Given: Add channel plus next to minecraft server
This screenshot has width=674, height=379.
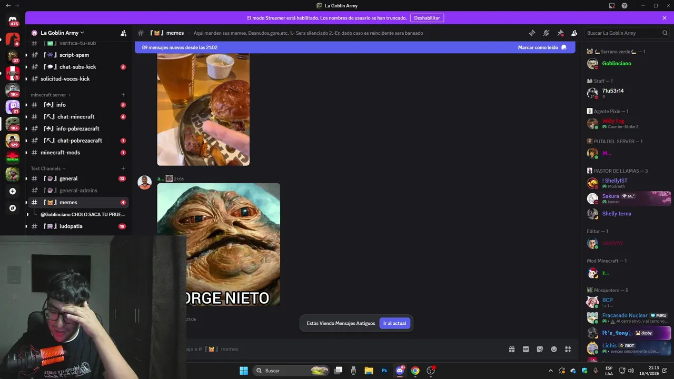Looking at the screenshot, I should pos(123,95).
